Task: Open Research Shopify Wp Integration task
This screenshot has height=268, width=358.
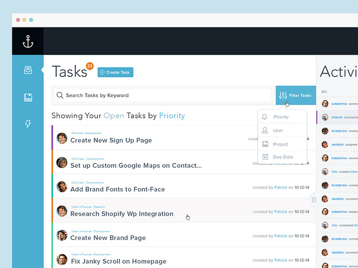Action: (122, 214)
